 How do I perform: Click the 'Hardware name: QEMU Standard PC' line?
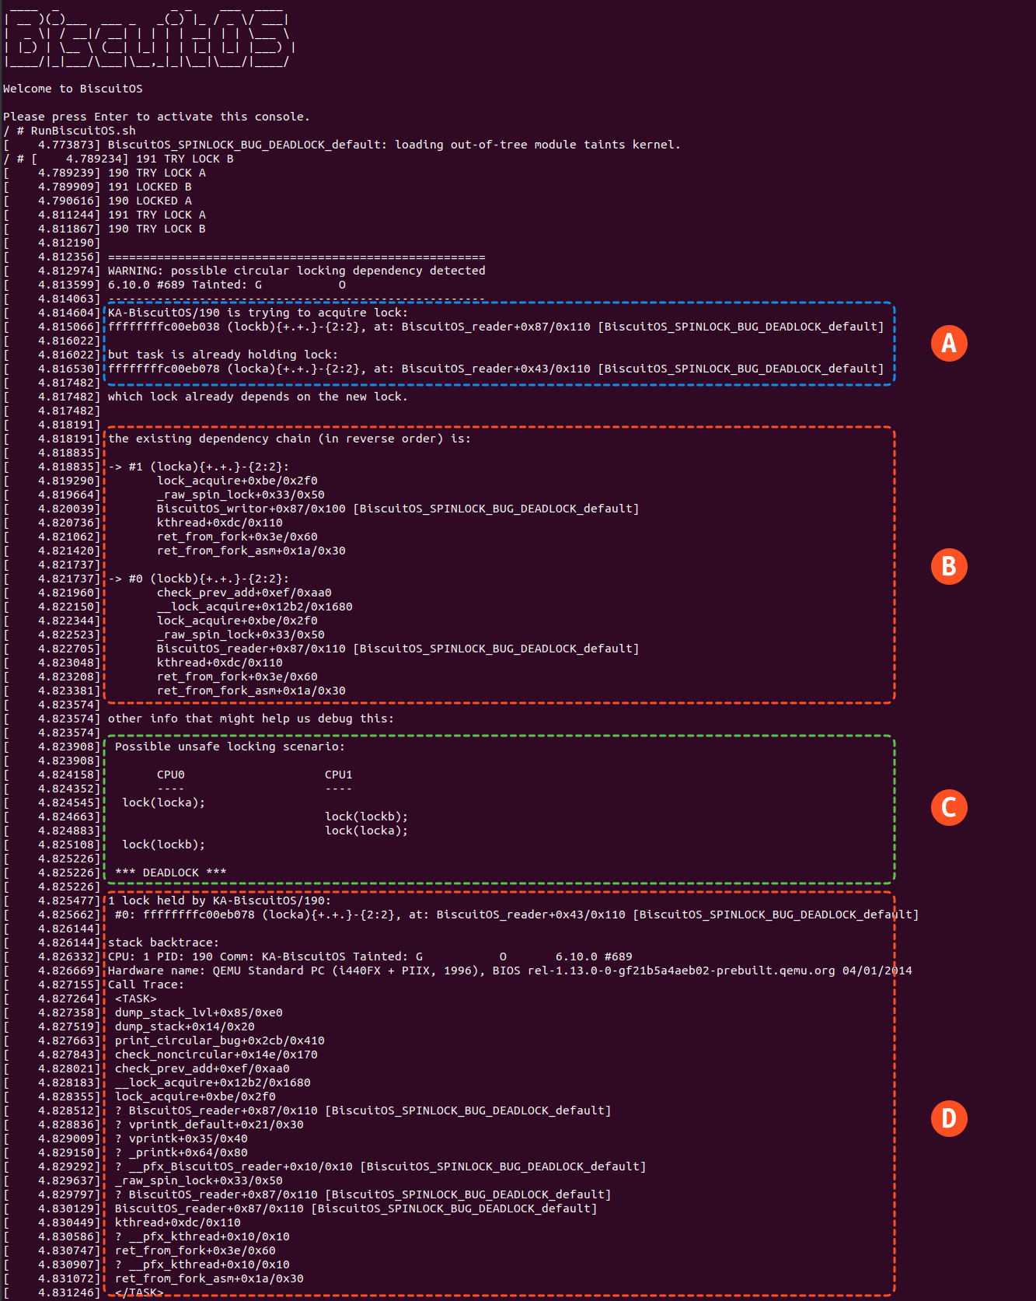pos(510,971)
